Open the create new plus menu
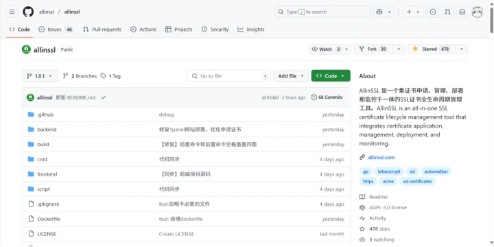Image resolution: width=494 pixels, height=247 pixels. (x=413, y=12)
